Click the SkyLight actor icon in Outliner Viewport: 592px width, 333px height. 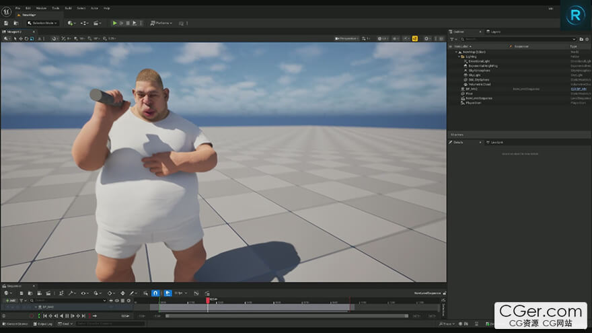465,75
